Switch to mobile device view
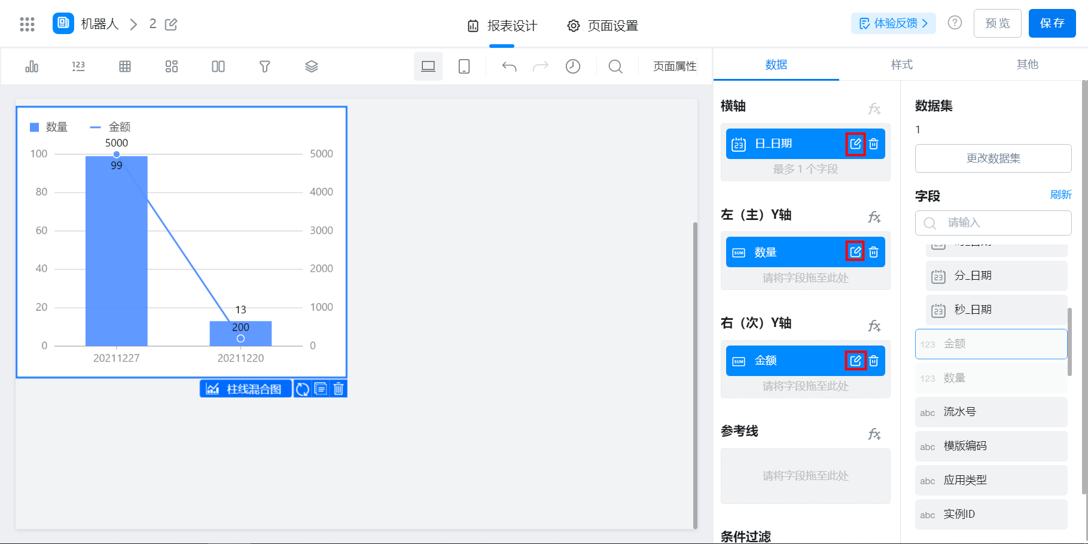The width and height of the screenshot is (1088, 544). point(464,66)
